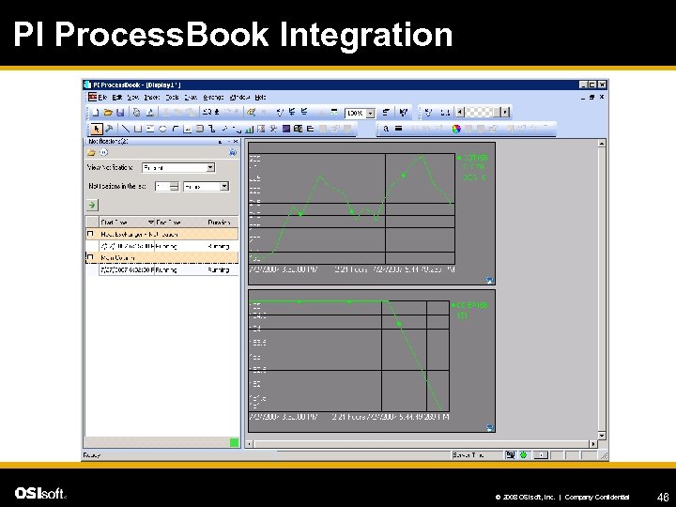Open the Insert menu
The height and width of the screenshot is (507, 676).
click(x=152, y=98)
